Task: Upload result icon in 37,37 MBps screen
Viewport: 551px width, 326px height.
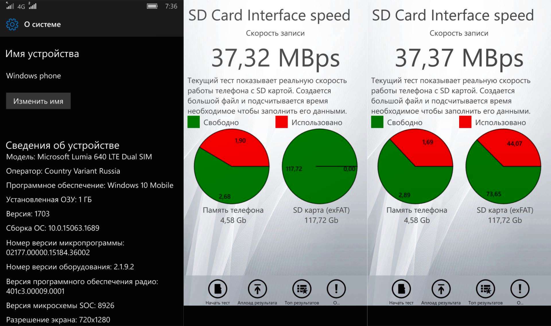Action: pos(441,289)
